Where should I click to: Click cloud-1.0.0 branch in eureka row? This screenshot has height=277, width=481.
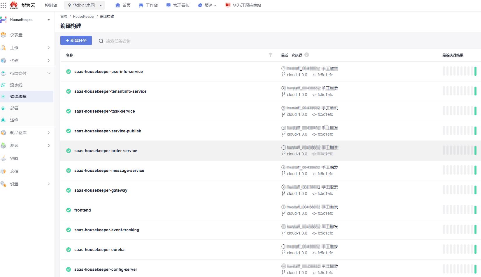(297, 253)
